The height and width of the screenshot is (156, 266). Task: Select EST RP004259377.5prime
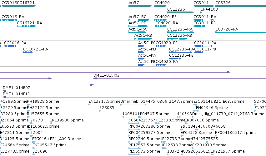click(134, 136)
